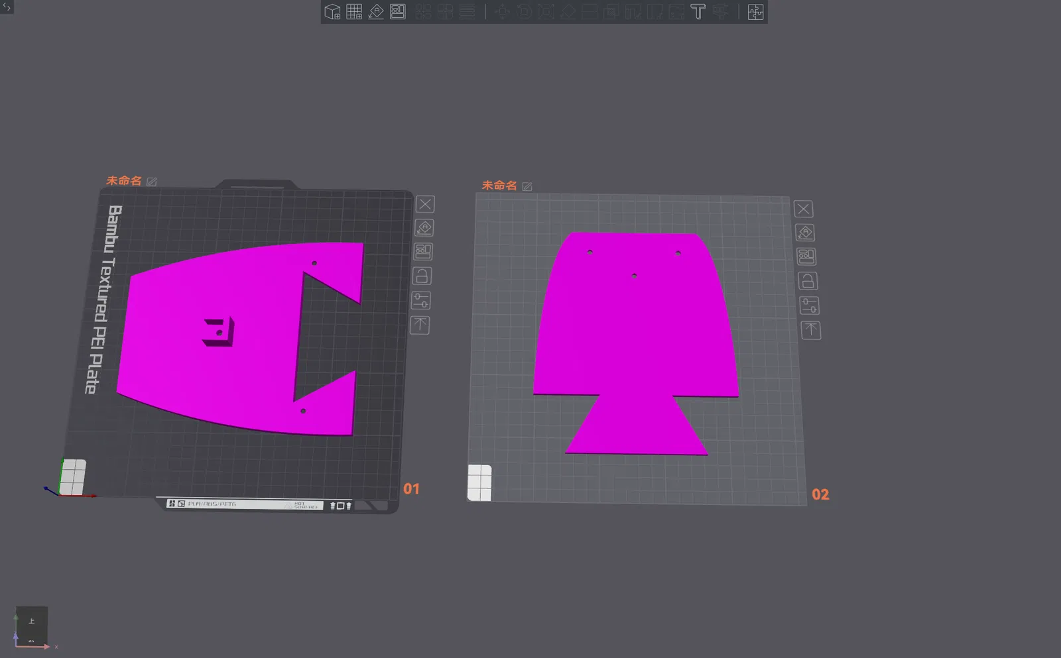The image size is (1061, 658).
Task: Select the Move tool in the toolbar
Action: [502, 12]
